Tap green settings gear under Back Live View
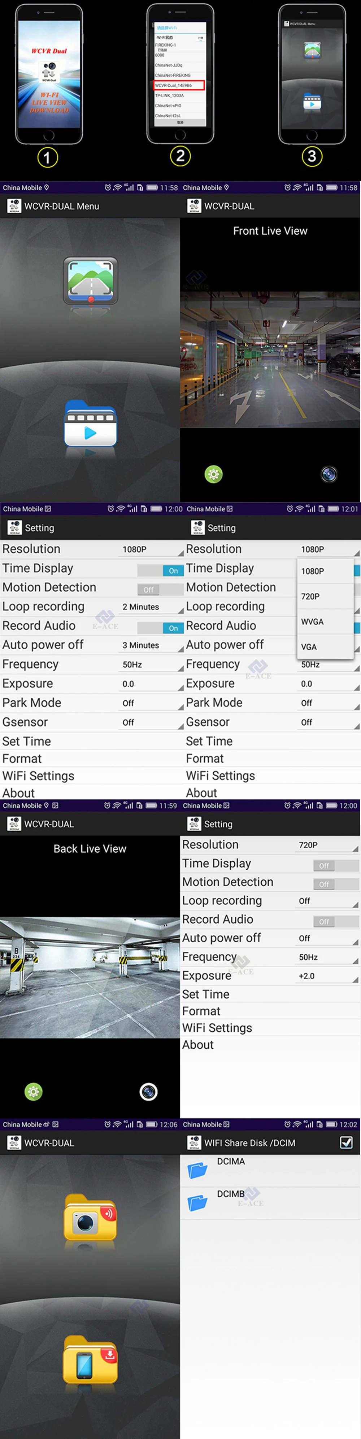 click(x=34, y=1091)
